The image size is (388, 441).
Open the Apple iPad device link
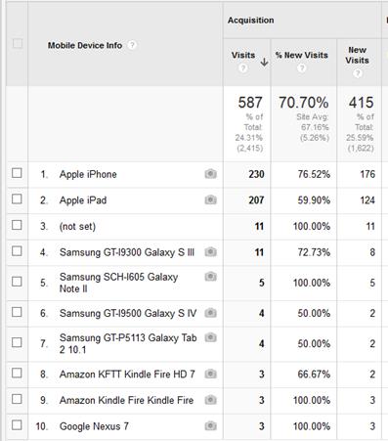pos(83,200)
